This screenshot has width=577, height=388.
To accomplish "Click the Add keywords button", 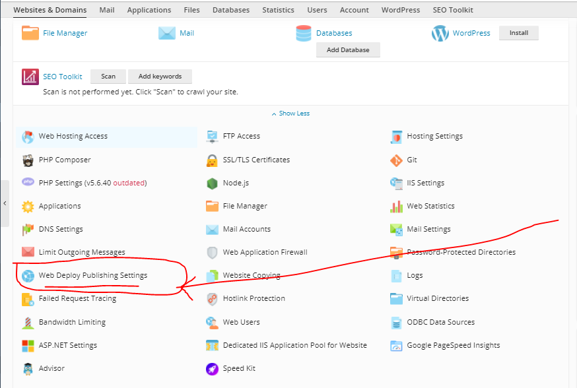I will tap(160, 76).
